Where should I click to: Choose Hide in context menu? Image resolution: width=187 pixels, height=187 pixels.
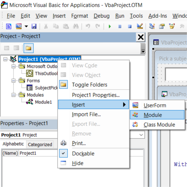93,163
